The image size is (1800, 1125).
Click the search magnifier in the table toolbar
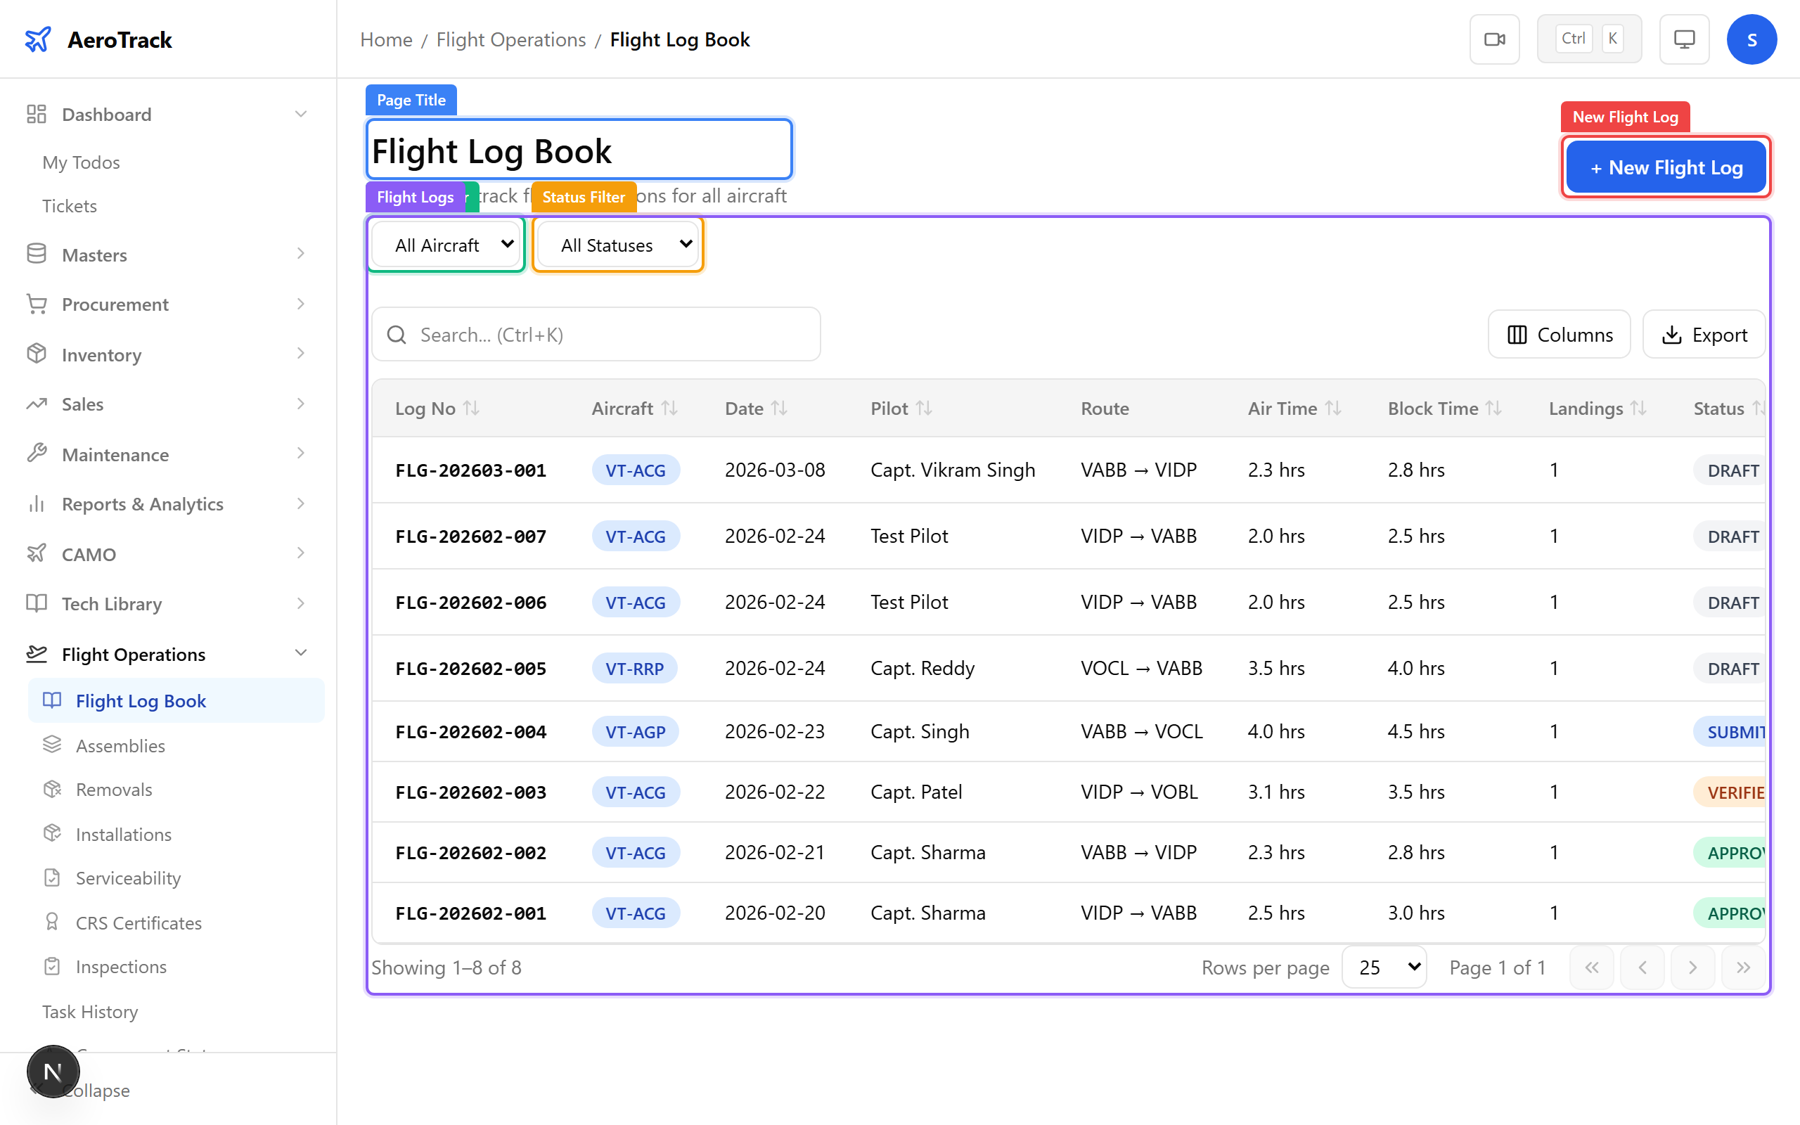tap(397, 334)
